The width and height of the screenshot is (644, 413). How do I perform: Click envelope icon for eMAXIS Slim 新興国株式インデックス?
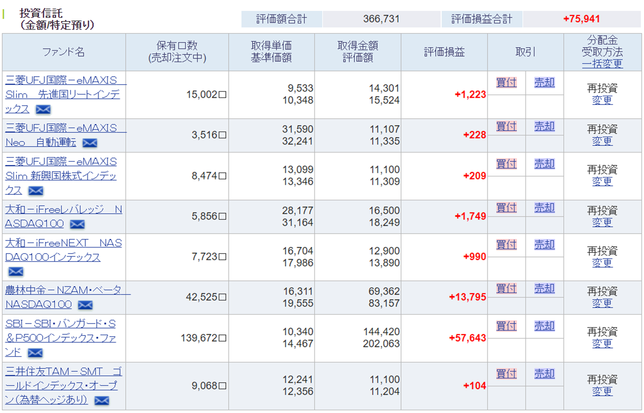point(36,191)
